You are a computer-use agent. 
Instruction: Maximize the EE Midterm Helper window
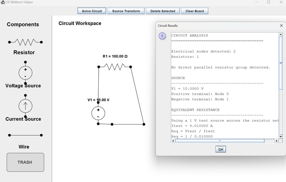tap(269, 2)
